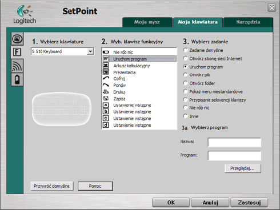Click the keyboard preview image
This screenshot has width=280, height=210.
click(61, 109)
